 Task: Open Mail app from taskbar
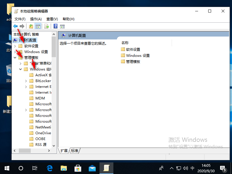92,168
